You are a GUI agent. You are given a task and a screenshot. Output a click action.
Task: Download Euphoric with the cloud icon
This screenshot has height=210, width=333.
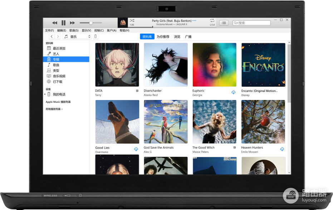coord(234,92)
